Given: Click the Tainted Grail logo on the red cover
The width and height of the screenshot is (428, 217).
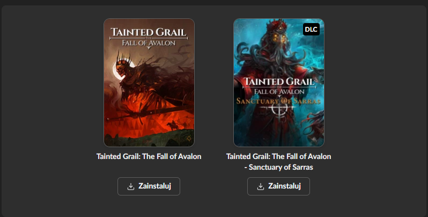Looking at the screenshot, I should click(x=149, y=33).
